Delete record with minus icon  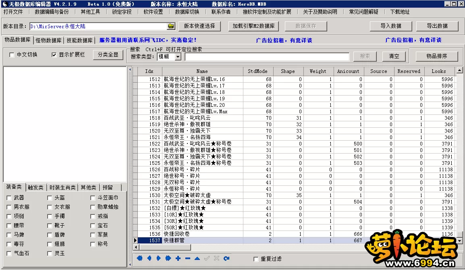pyautogui.click(x=188, y=258)
